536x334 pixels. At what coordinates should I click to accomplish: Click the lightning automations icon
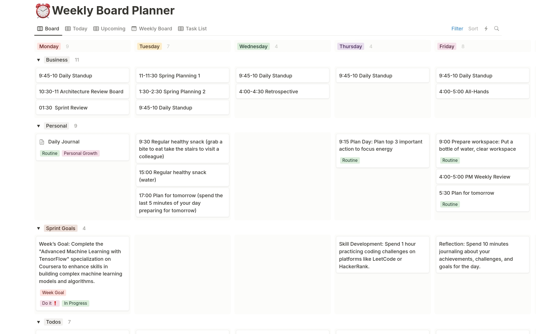tap(486, 28)
